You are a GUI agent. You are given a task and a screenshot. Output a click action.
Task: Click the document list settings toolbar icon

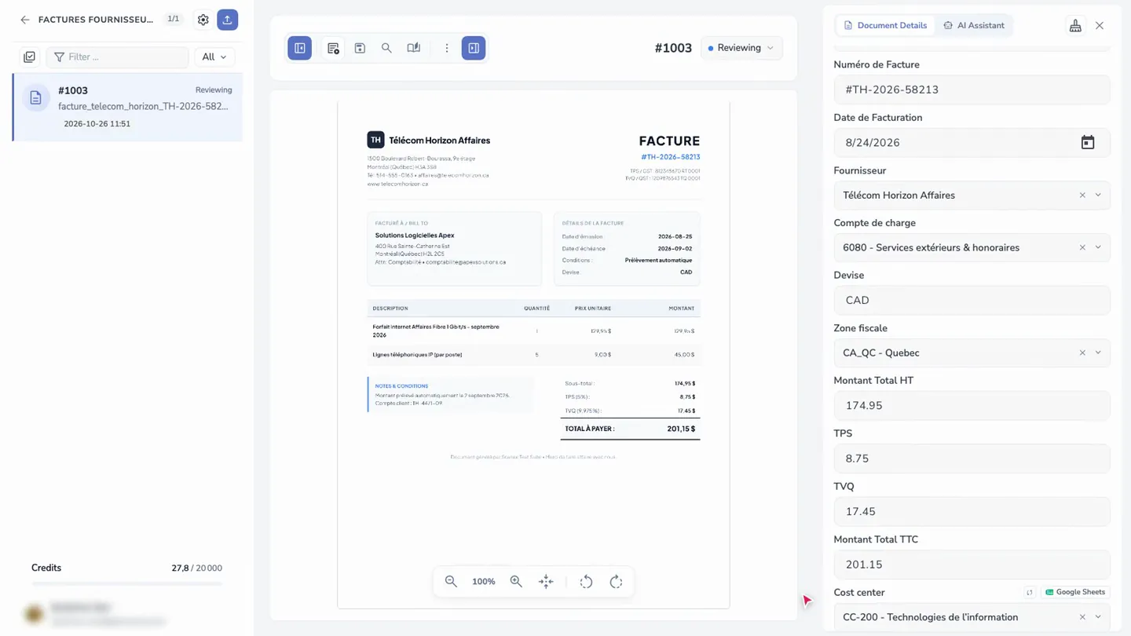[x=333, y=48]
